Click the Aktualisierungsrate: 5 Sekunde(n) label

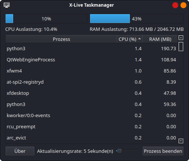point(75,151)
